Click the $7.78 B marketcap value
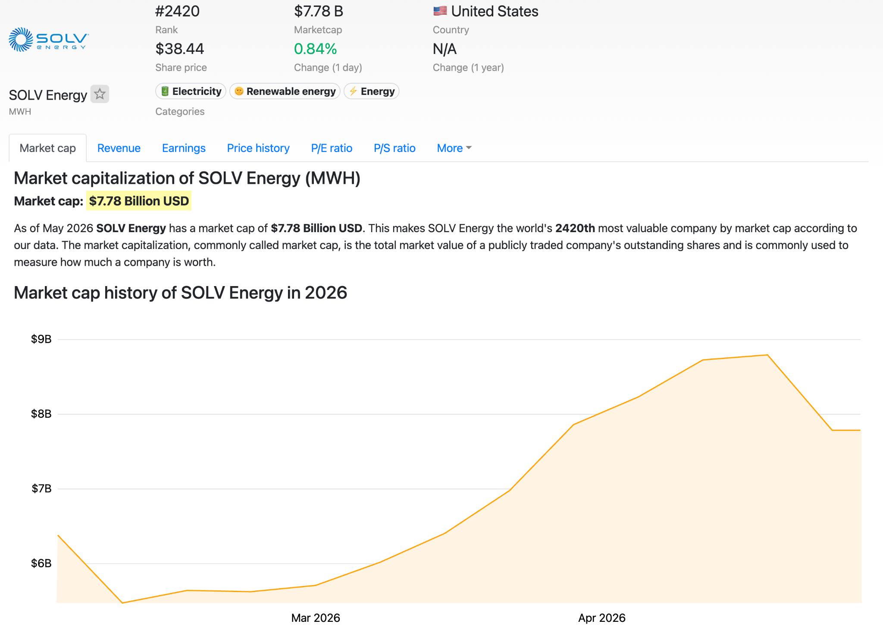Image resolution: width=883 pixels, height=627 pixels. pyautogui.click(x=319, y=11)
